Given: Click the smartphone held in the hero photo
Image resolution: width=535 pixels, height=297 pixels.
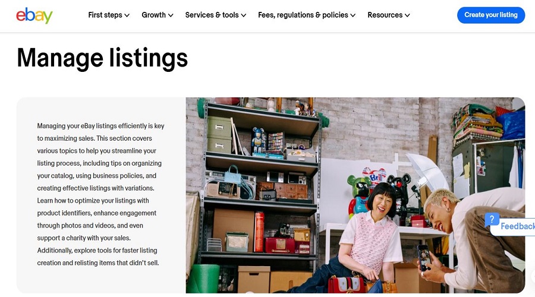Looking at the screenshot, I should pyautogui.click(x=424, y=258).
